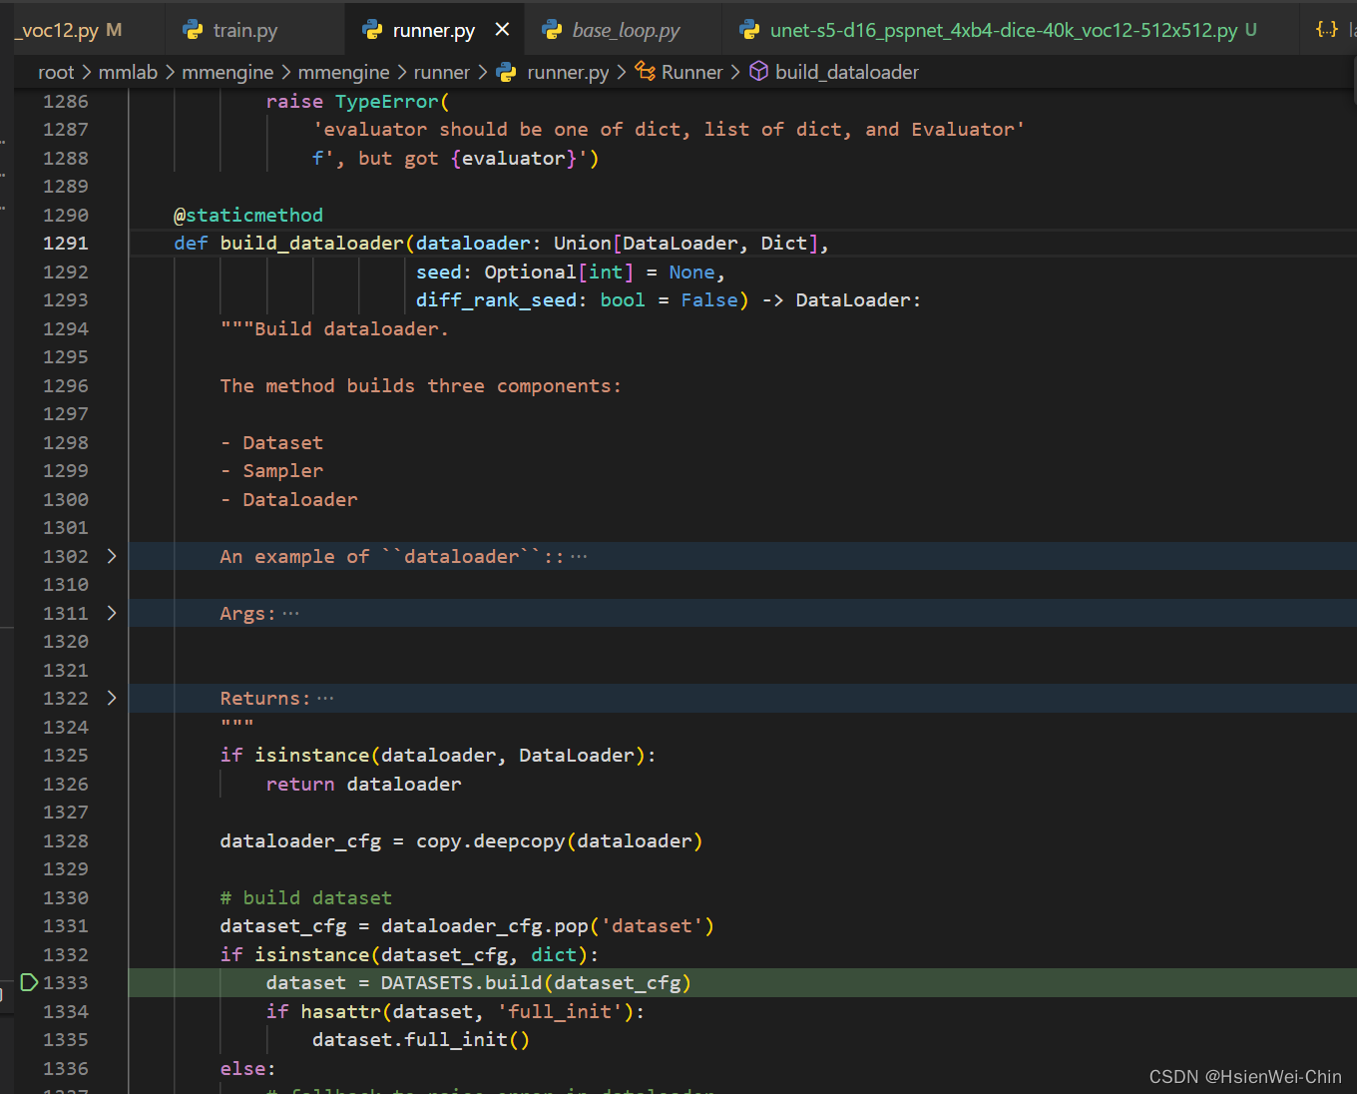Expand folded Returns section at line 1322
Screen dimensions: 1357x1094
coord(111,698)
